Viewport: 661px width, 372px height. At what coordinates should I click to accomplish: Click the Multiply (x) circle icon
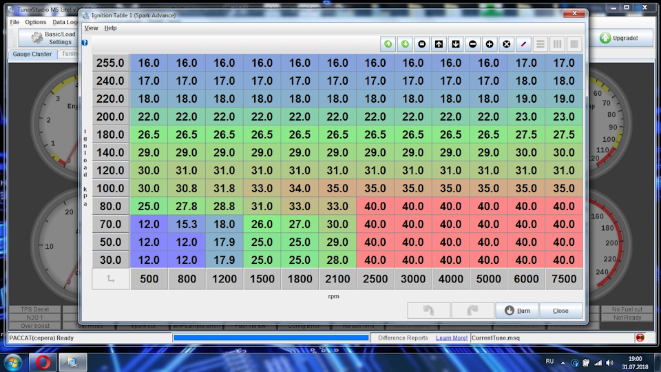point(507,44)
